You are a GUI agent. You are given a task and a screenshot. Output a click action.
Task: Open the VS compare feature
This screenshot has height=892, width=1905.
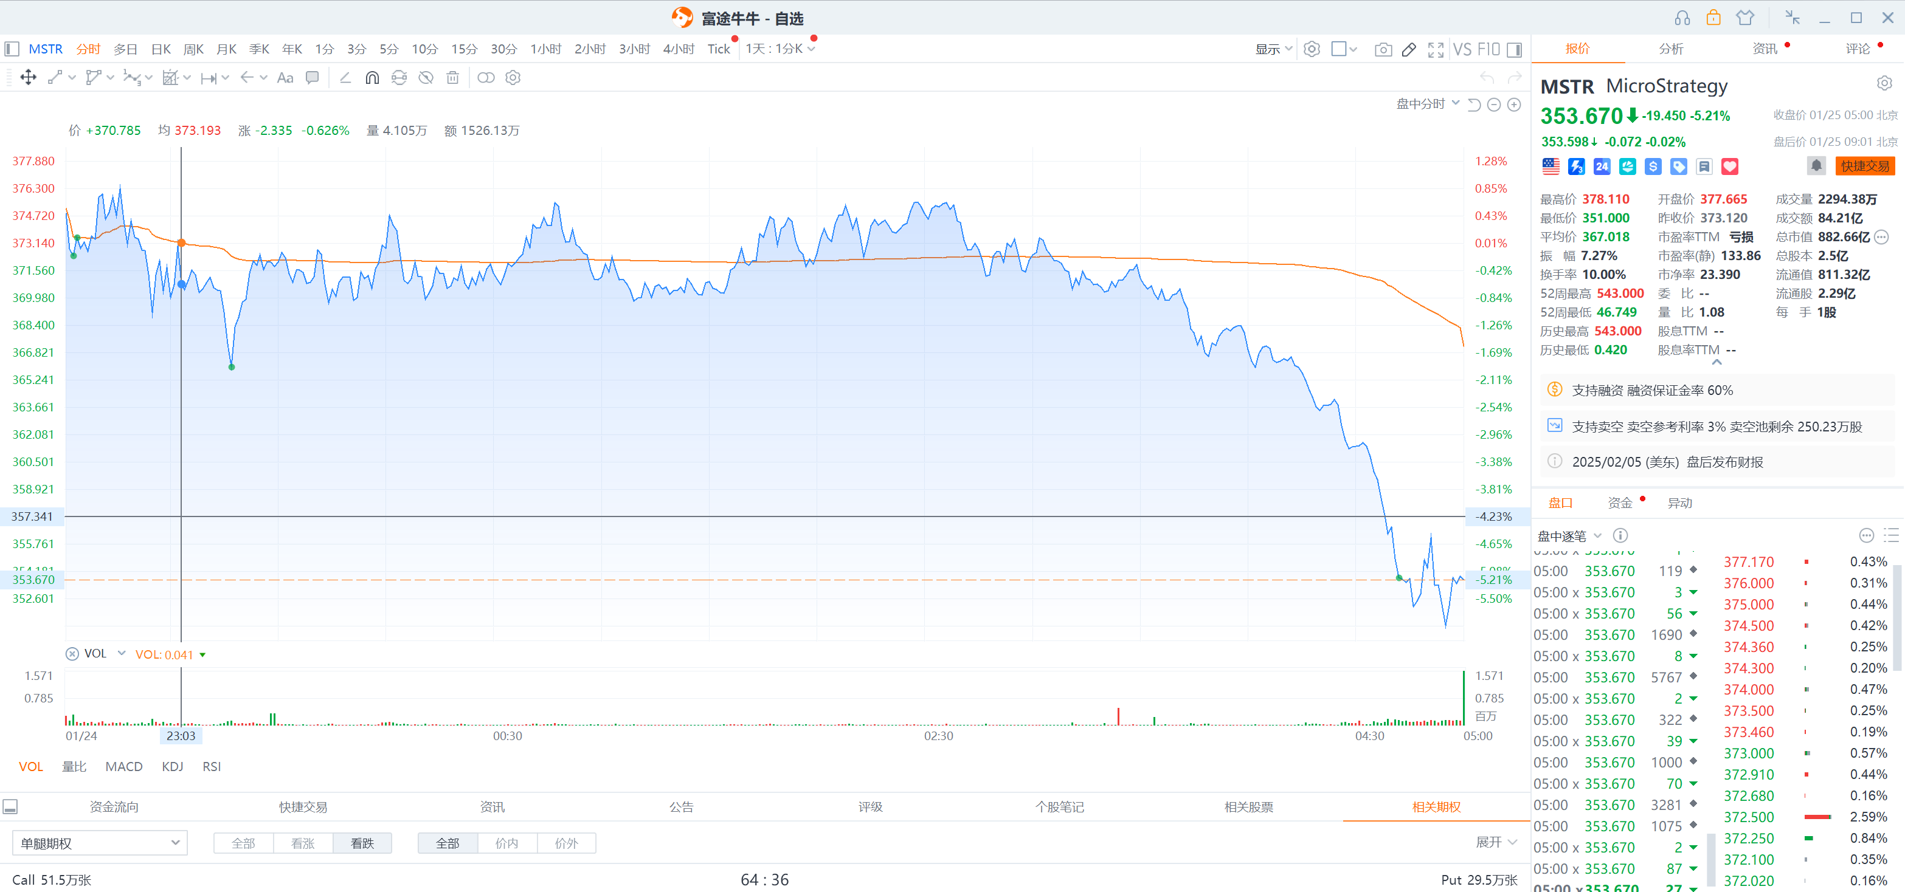(1462, 49)
